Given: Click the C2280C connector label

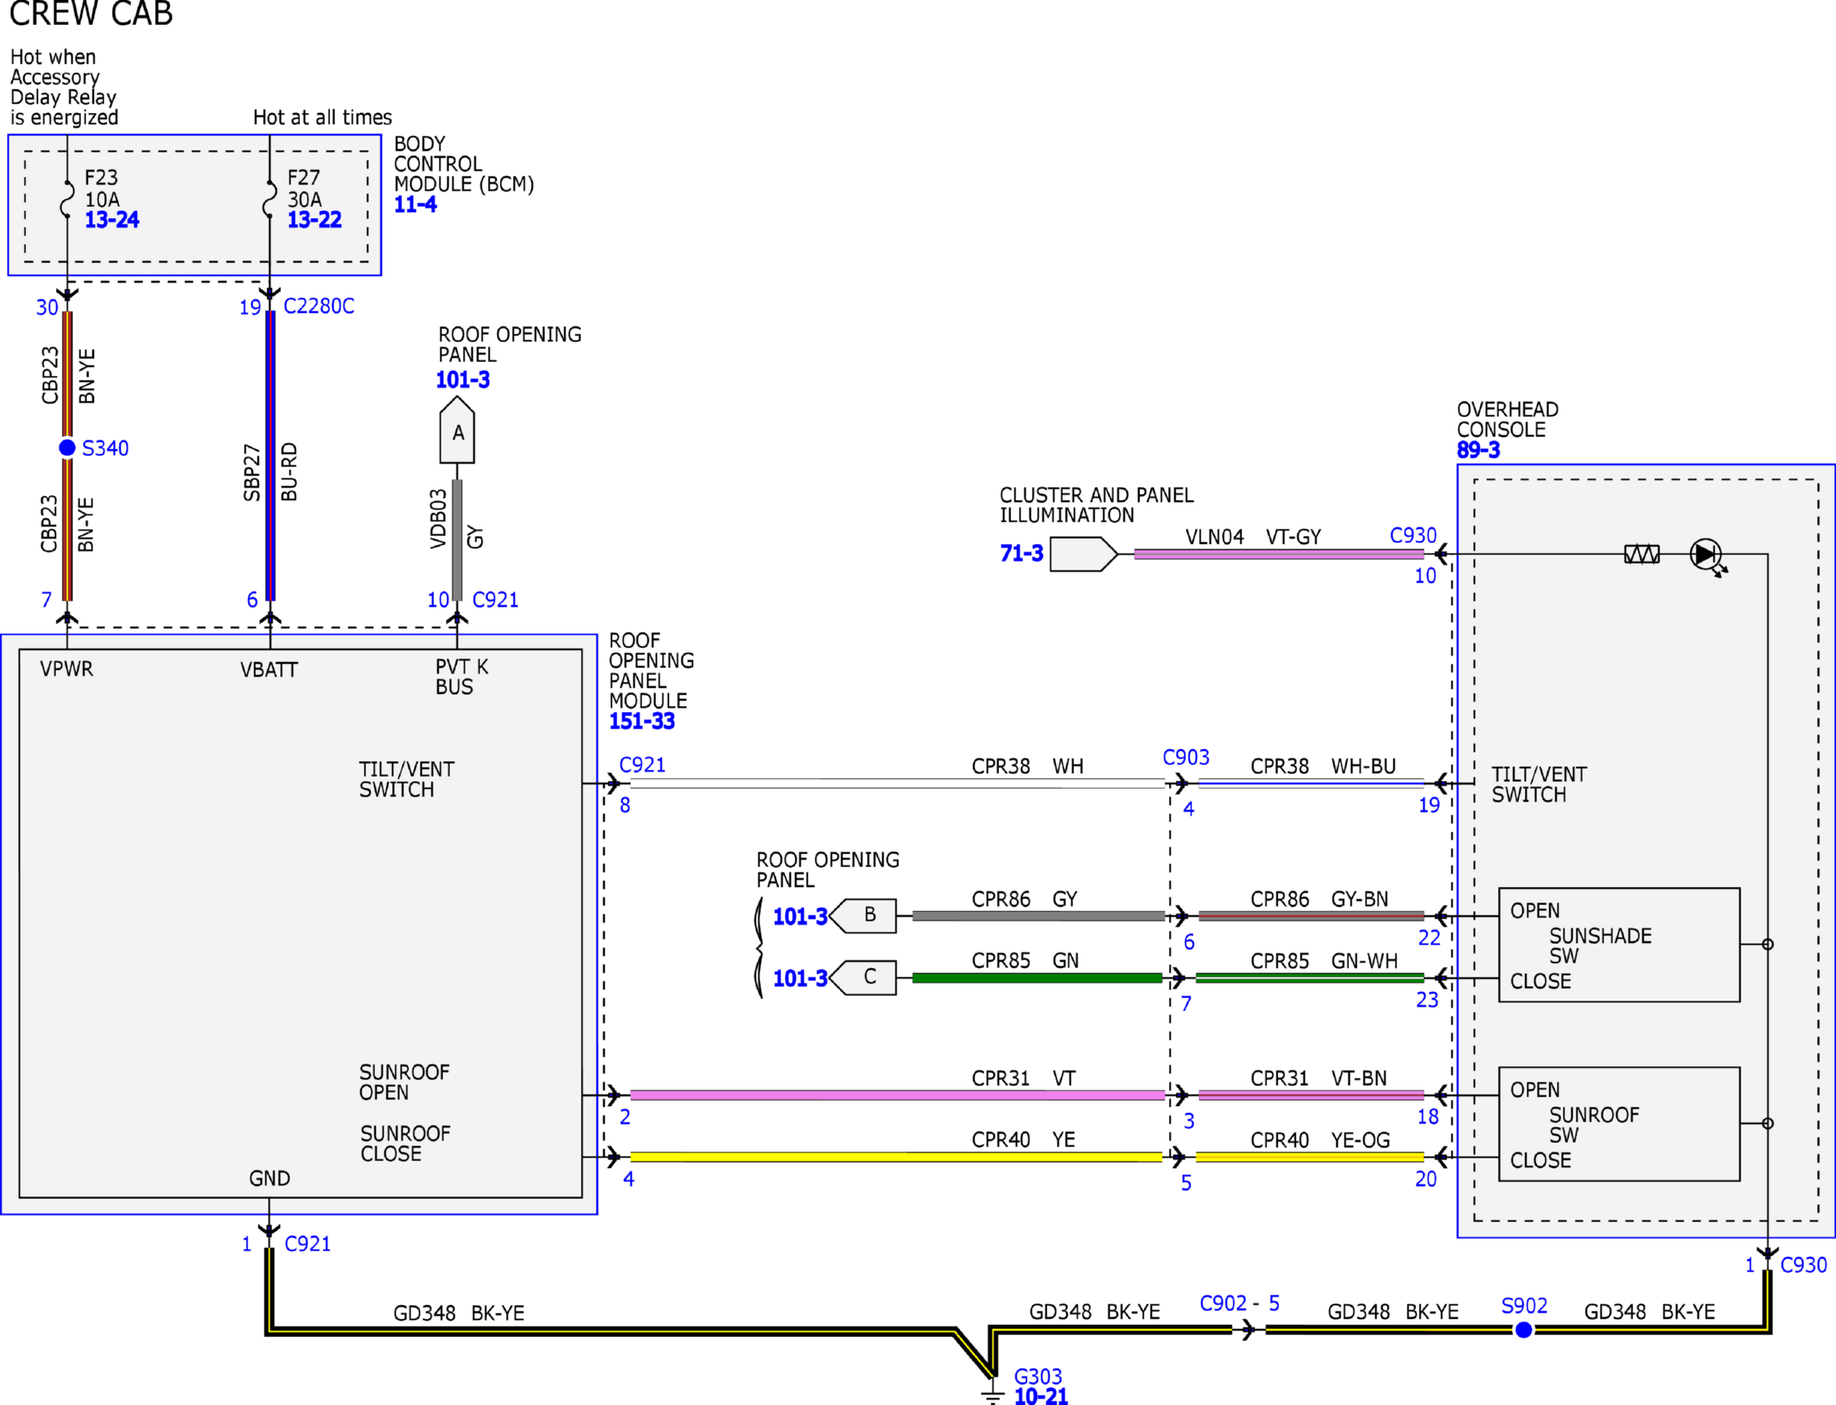Looking at the screenshot, I should pos(319,306).
